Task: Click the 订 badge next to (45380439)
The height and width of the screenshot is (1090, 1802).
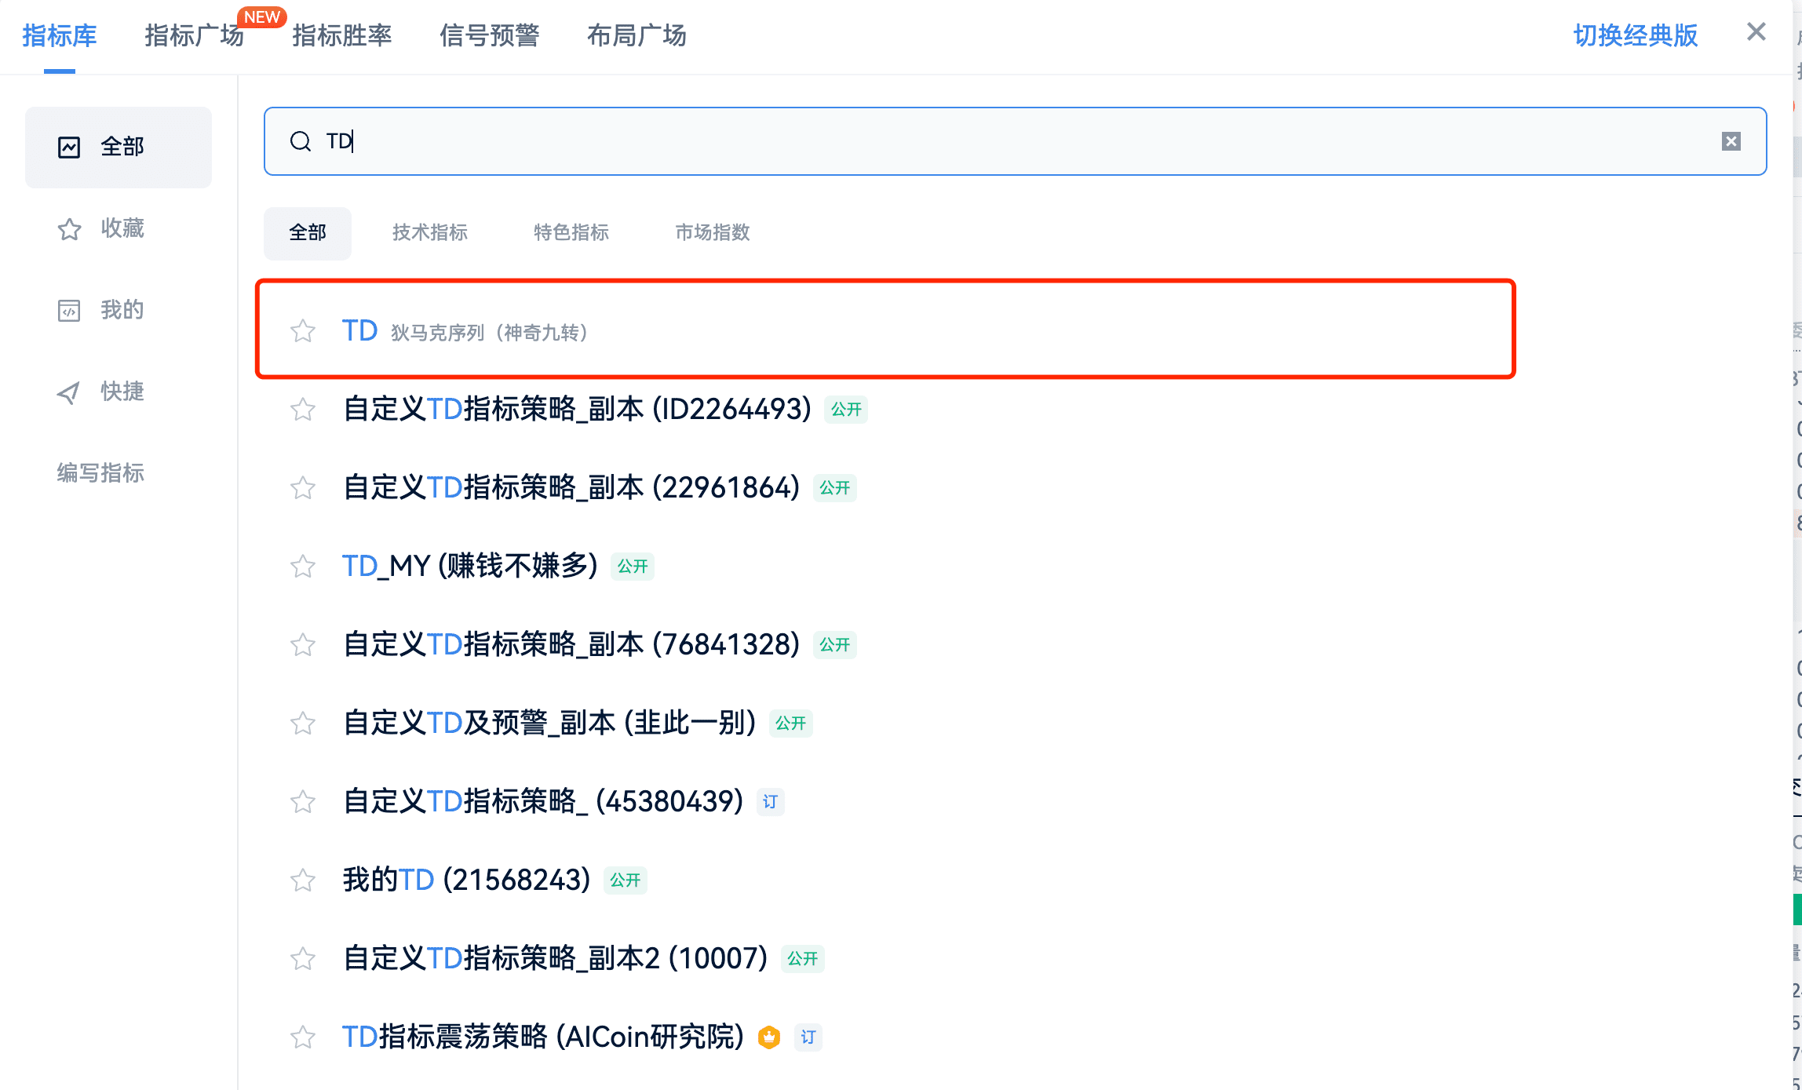Action: (771, 802)
